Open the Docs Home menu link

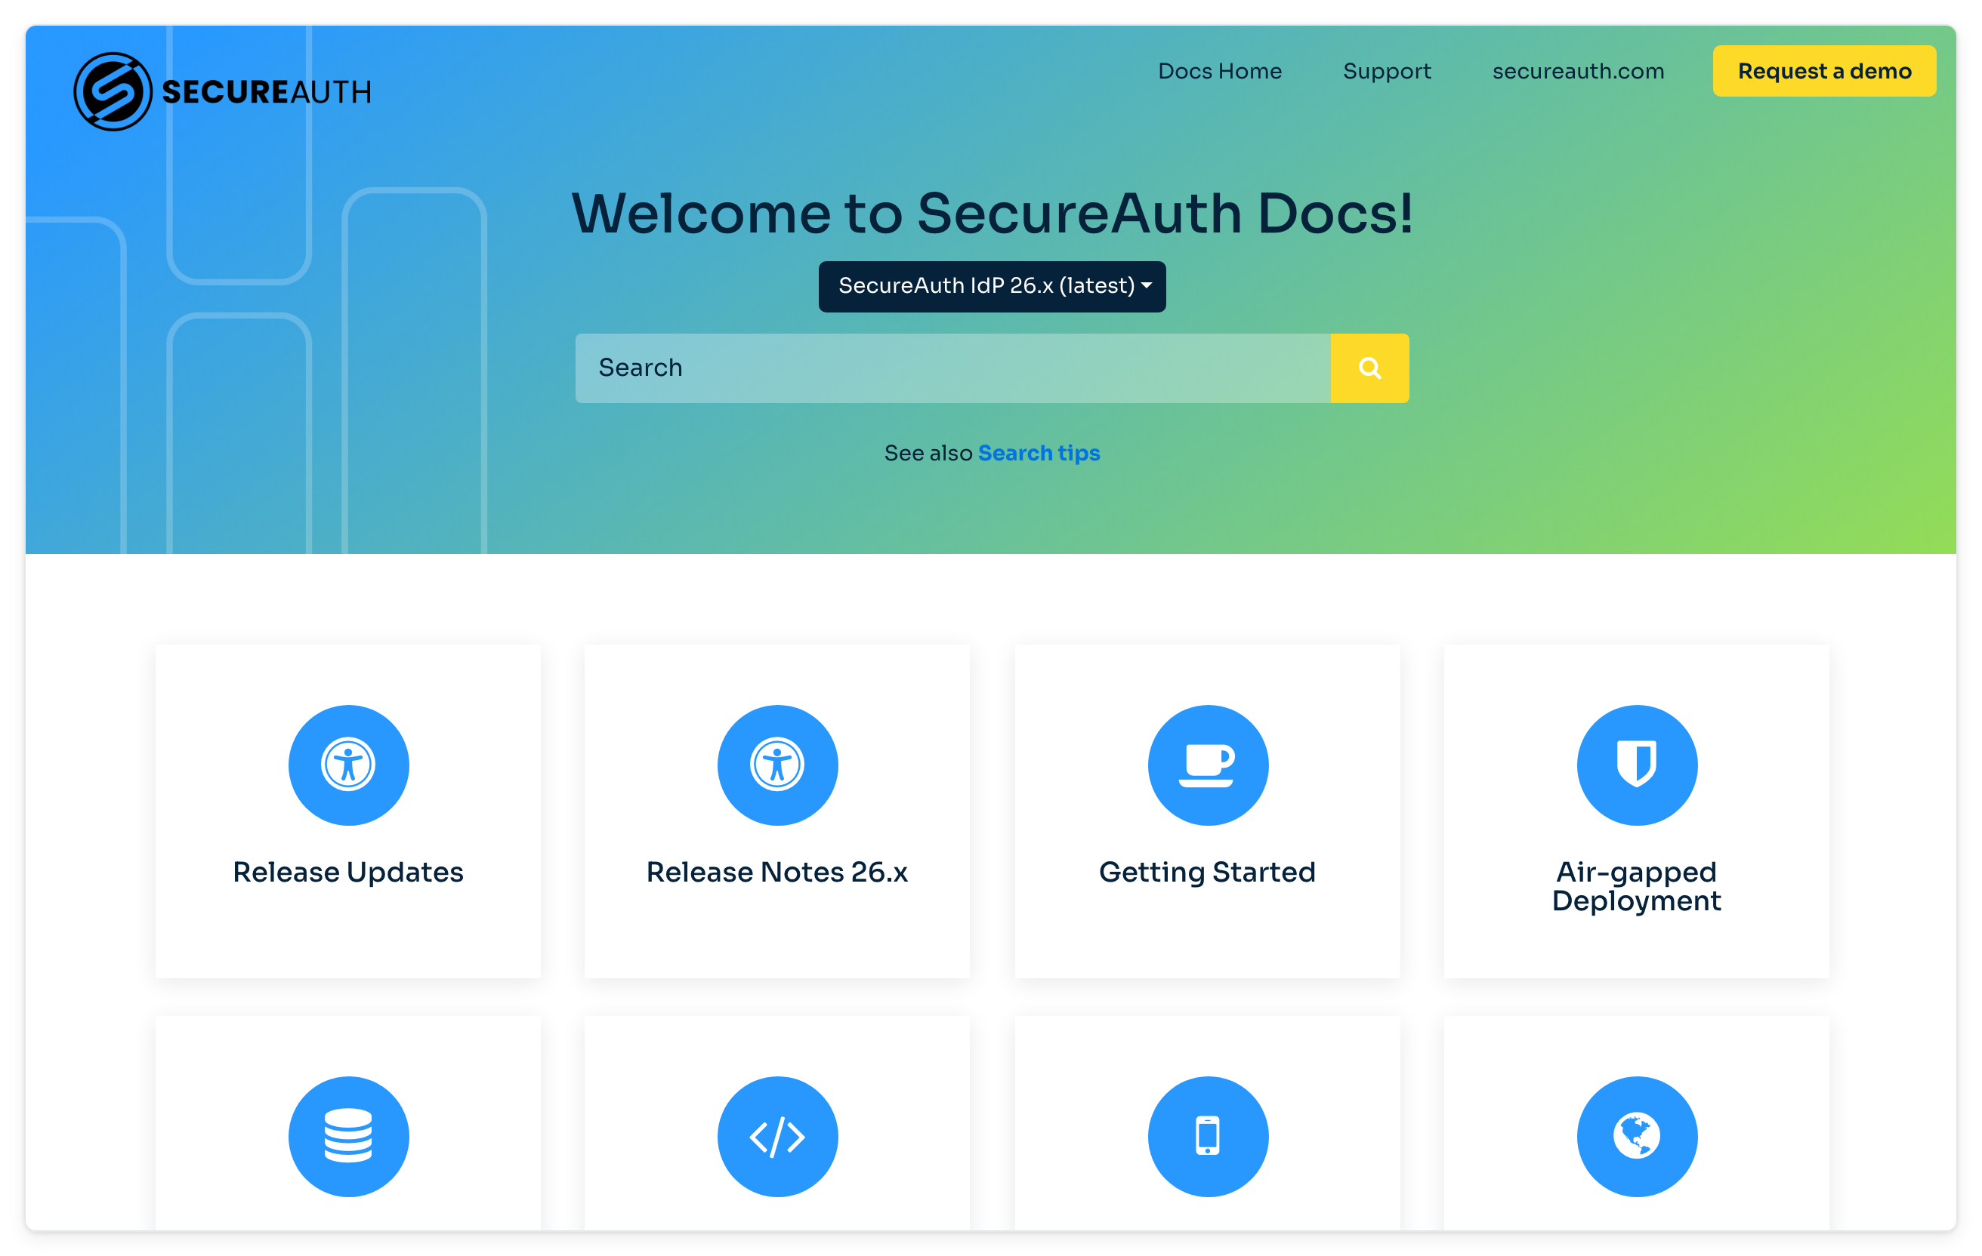(x=1219, y=72)
